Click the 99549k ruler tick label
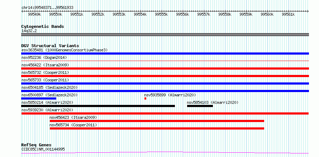319x157 pixels. coord(35,14)
